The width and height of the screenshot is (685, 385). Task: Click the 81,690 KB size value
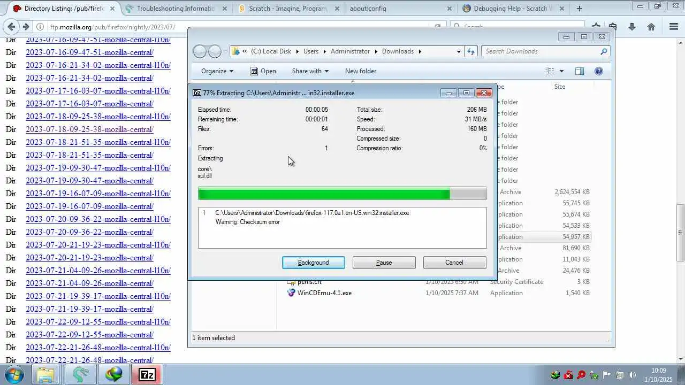coord(575,248)
